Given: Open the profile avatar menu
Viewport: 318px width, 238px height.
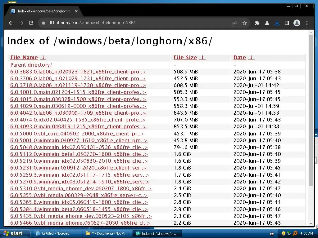Looking at the screenshot, I should click(x=297, y=23).
